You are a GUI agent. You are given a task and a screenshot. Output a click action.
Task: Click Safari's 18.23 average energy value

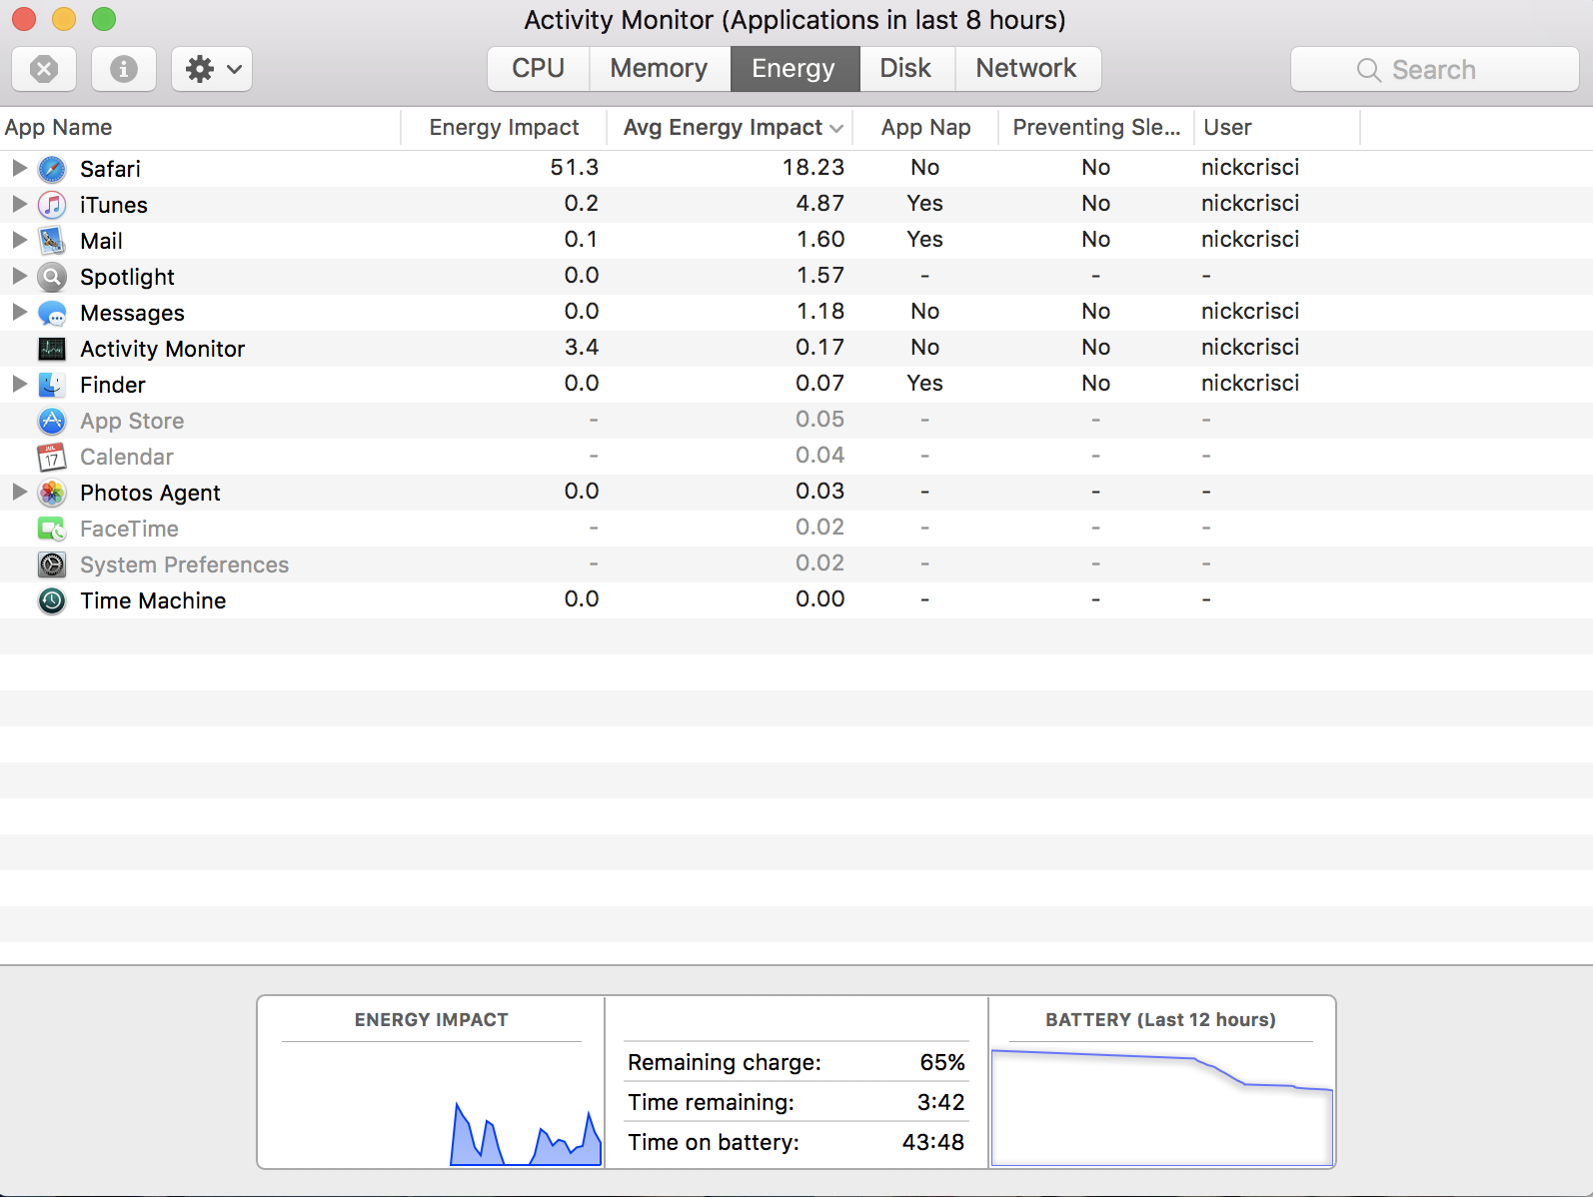point(813,168)
